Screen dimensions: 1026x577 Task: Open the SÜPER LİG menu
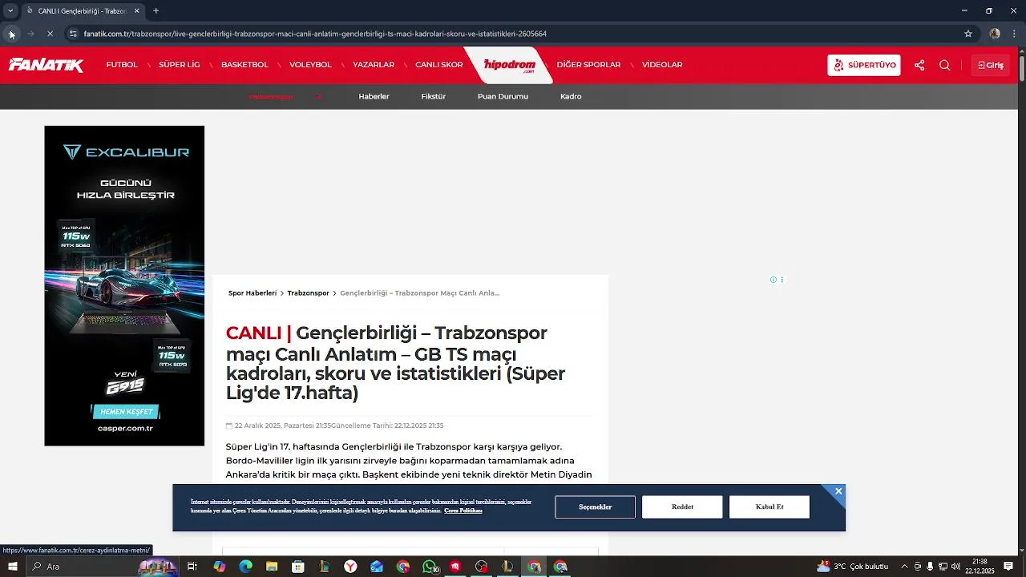[180, 65]
